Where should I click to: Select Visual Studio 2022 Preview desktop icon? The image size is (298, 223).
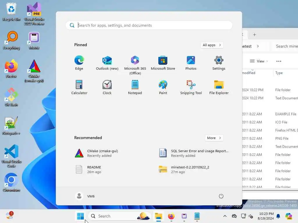click(x=34, y=14)
